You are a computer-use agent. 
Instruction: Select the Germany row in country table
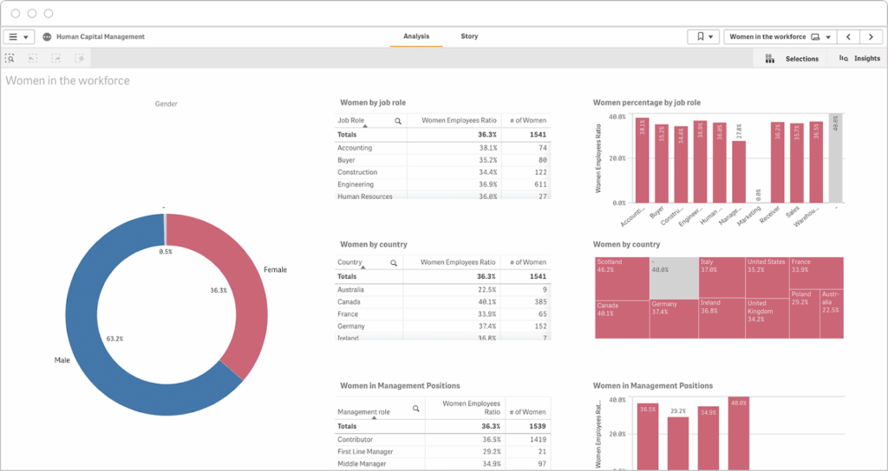(442, 326)
